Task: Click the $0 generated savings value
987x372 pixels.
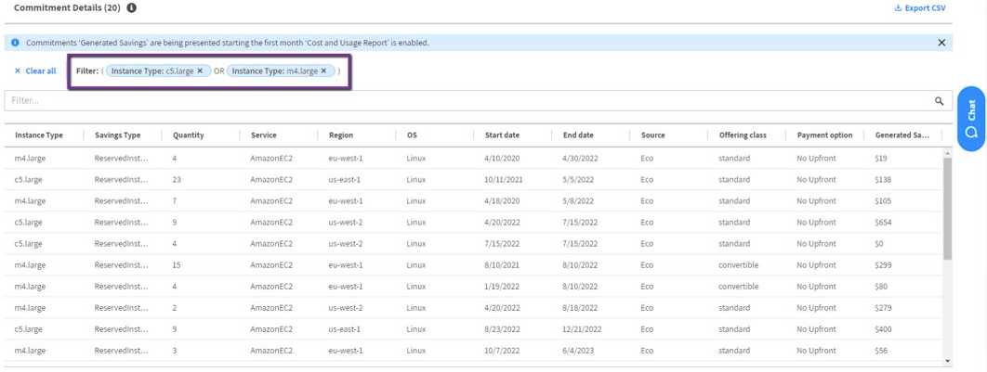Action: click(x=879, y=244)
